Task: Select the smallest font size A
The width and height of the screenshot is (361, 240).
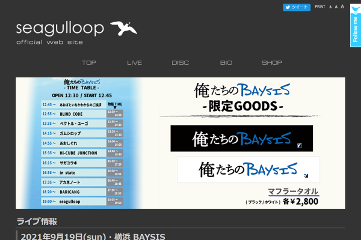Action: [330, 7]
